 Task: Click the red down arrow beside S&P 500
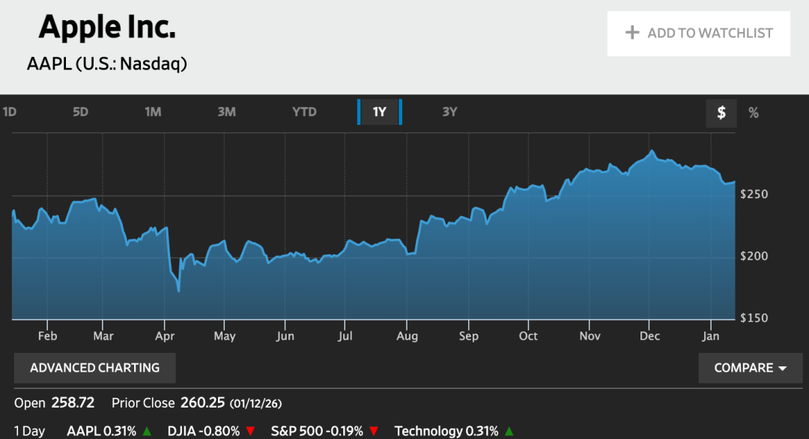374,432
